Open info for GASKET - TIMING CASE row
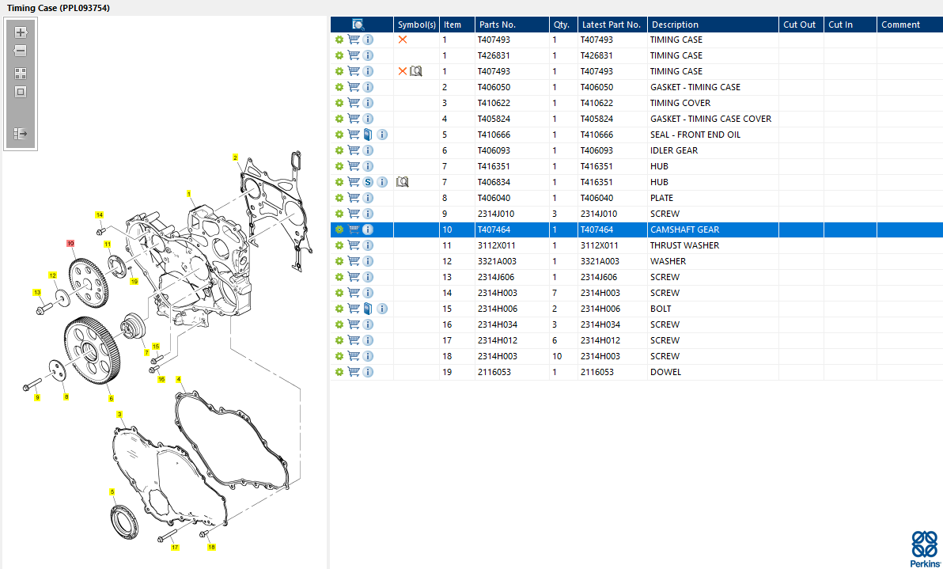 tap(368, 87)
